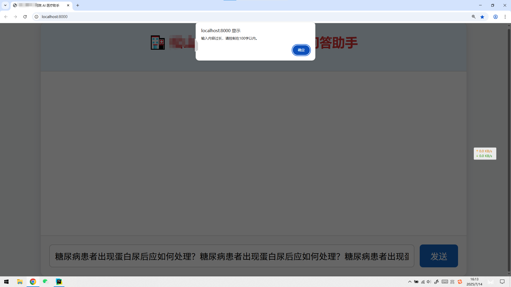
Task: Open Chrome three-dot menu
Action: [505, 17]
